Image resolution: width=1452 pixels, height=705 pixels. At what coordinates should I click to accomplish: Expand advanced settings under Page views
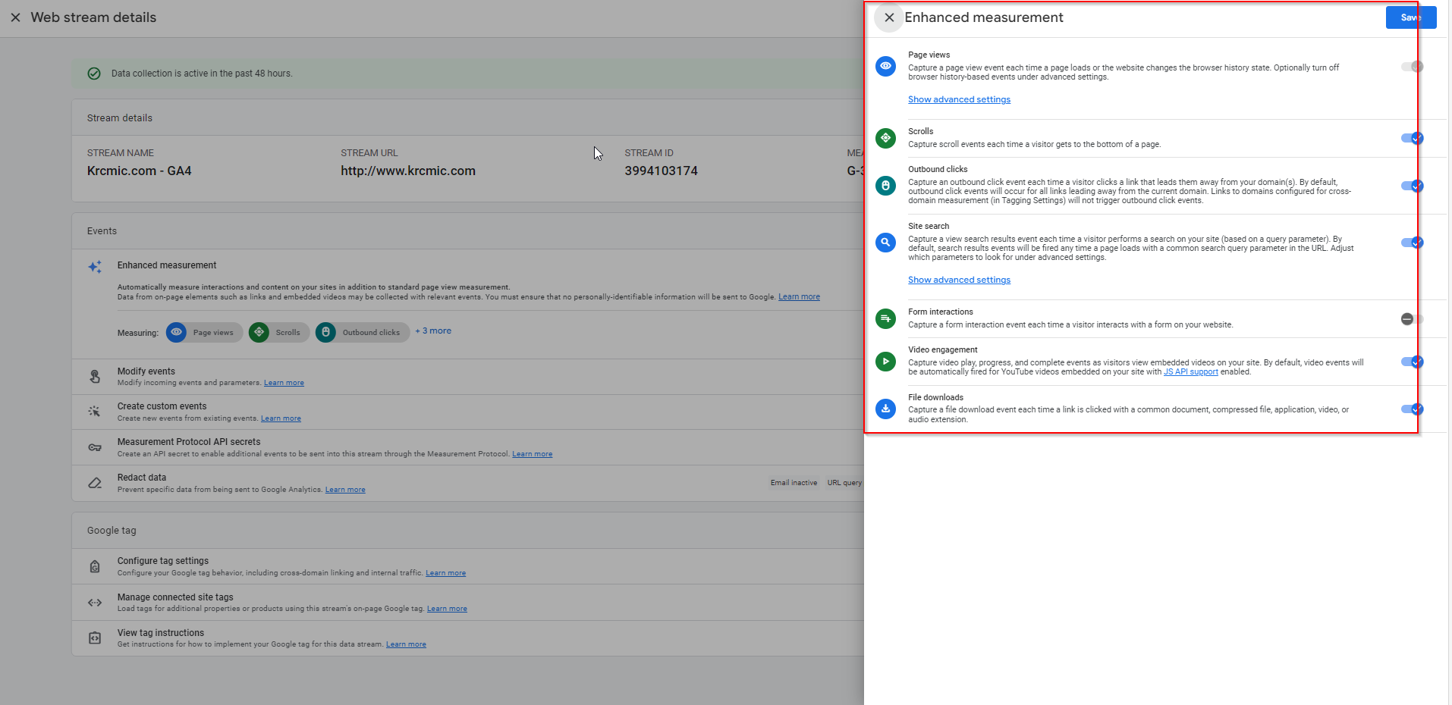click(x=959, y=99)
